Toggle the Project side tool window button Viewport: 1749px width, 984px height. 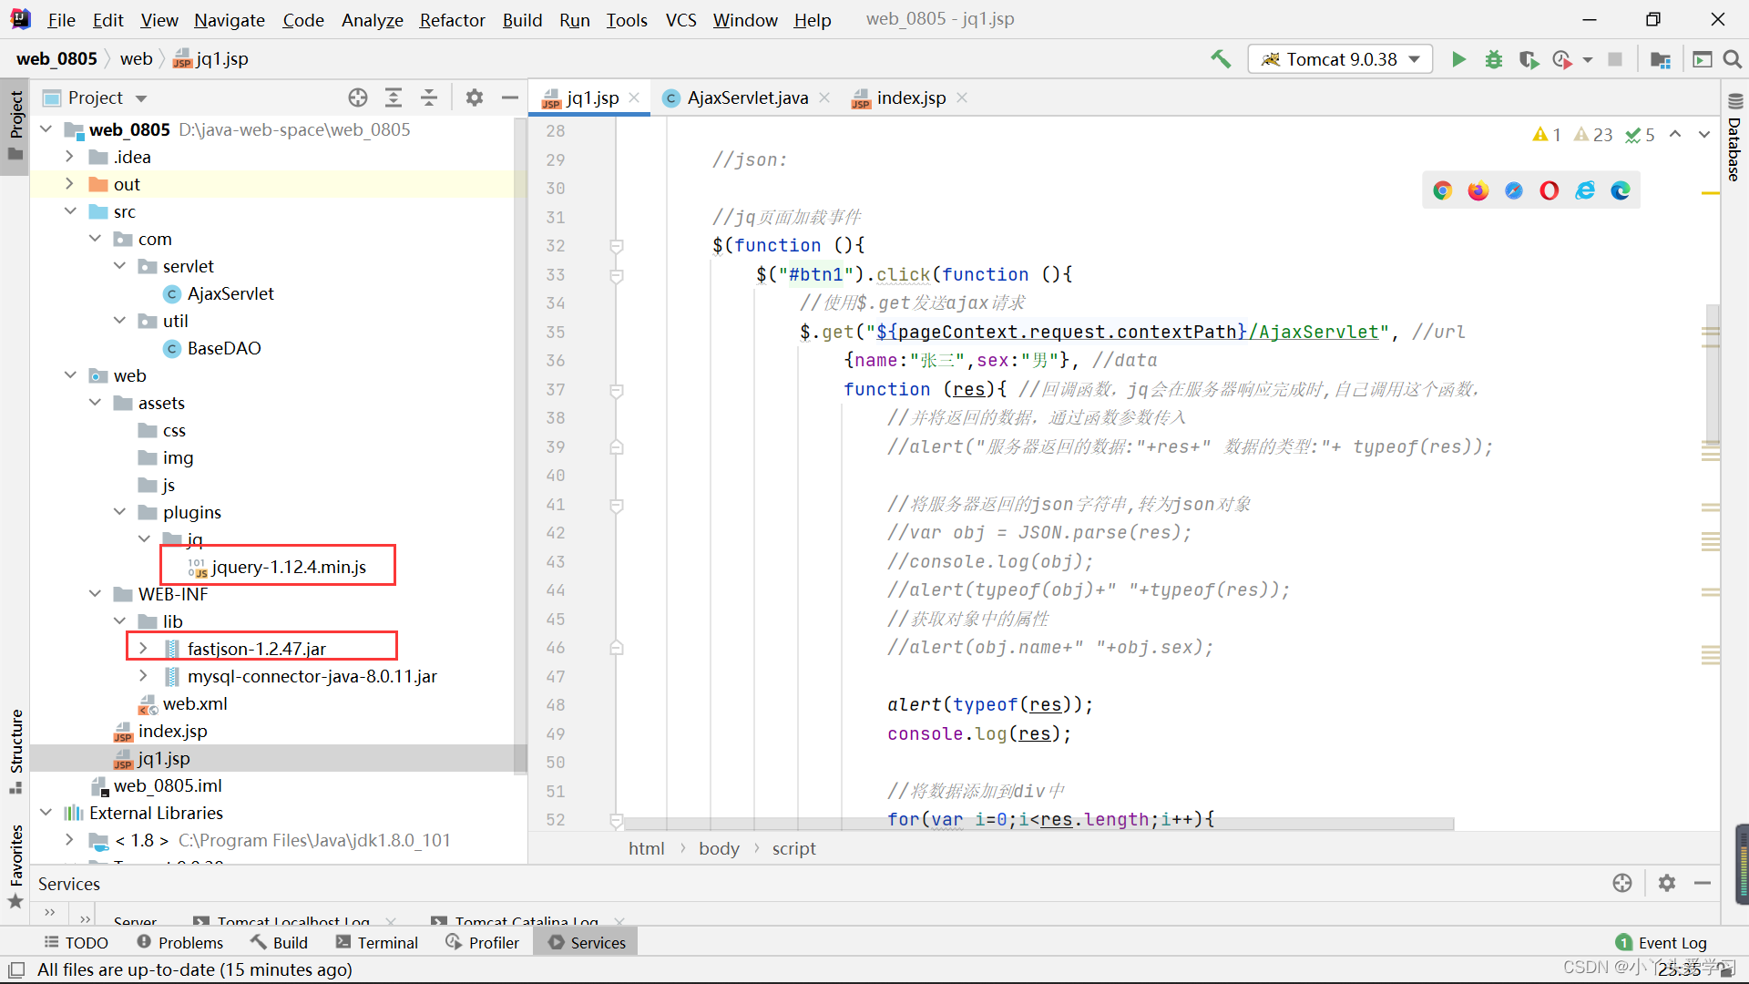[x=15, y=126]
